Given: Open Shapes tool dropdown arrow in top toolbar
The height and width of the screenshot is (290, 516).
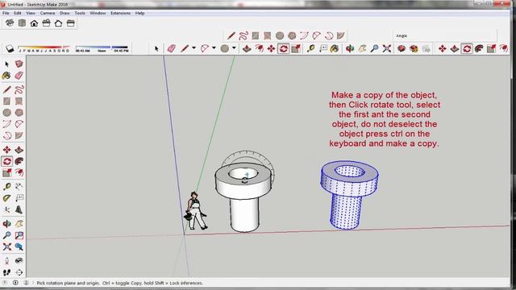Looking at the screenshot, I should point(234,48).
